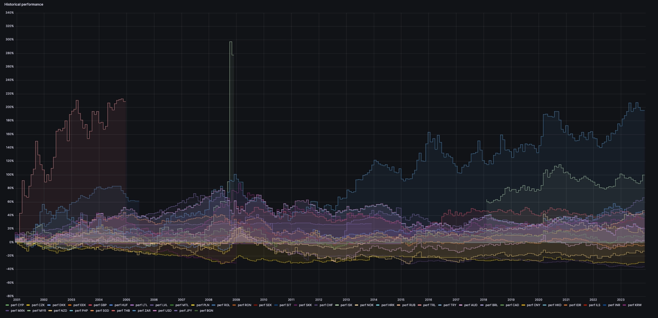Click 'perf KRW' in the legend
This screenshot has width=658, height=318.
[x=635, y=305]
